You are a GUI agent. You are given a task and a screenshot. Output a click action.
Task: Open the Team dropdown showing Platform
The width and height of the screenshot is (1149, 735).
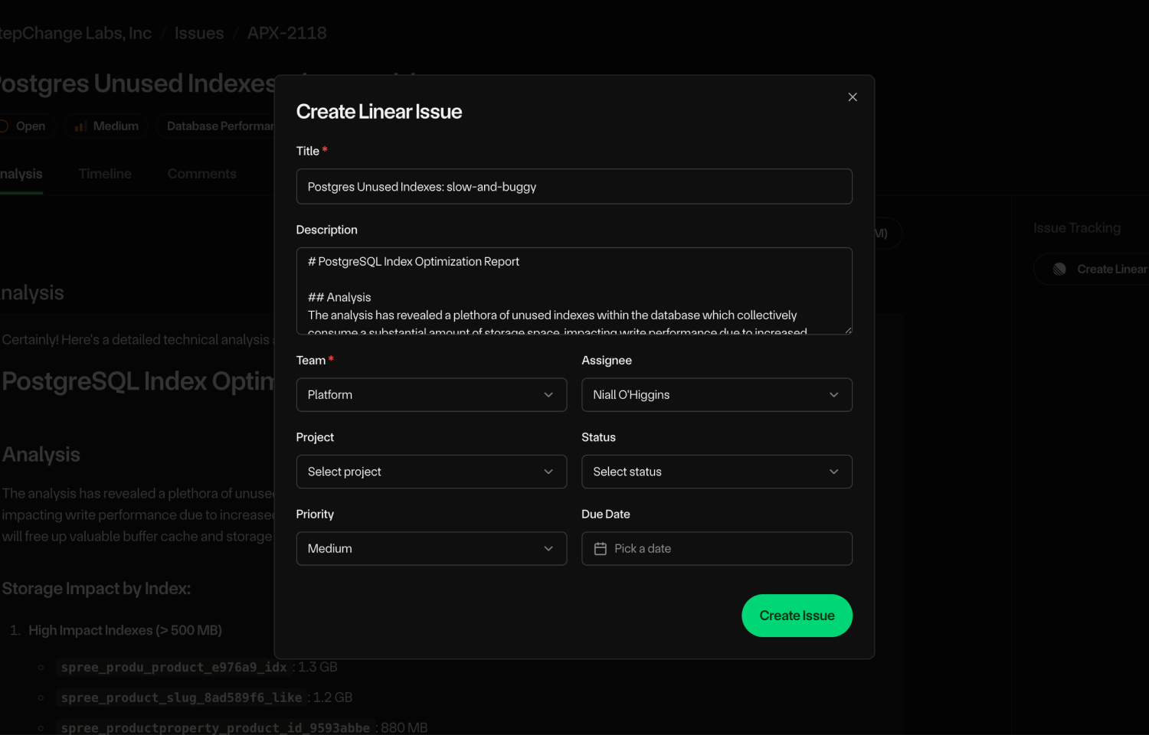(431, 395)
